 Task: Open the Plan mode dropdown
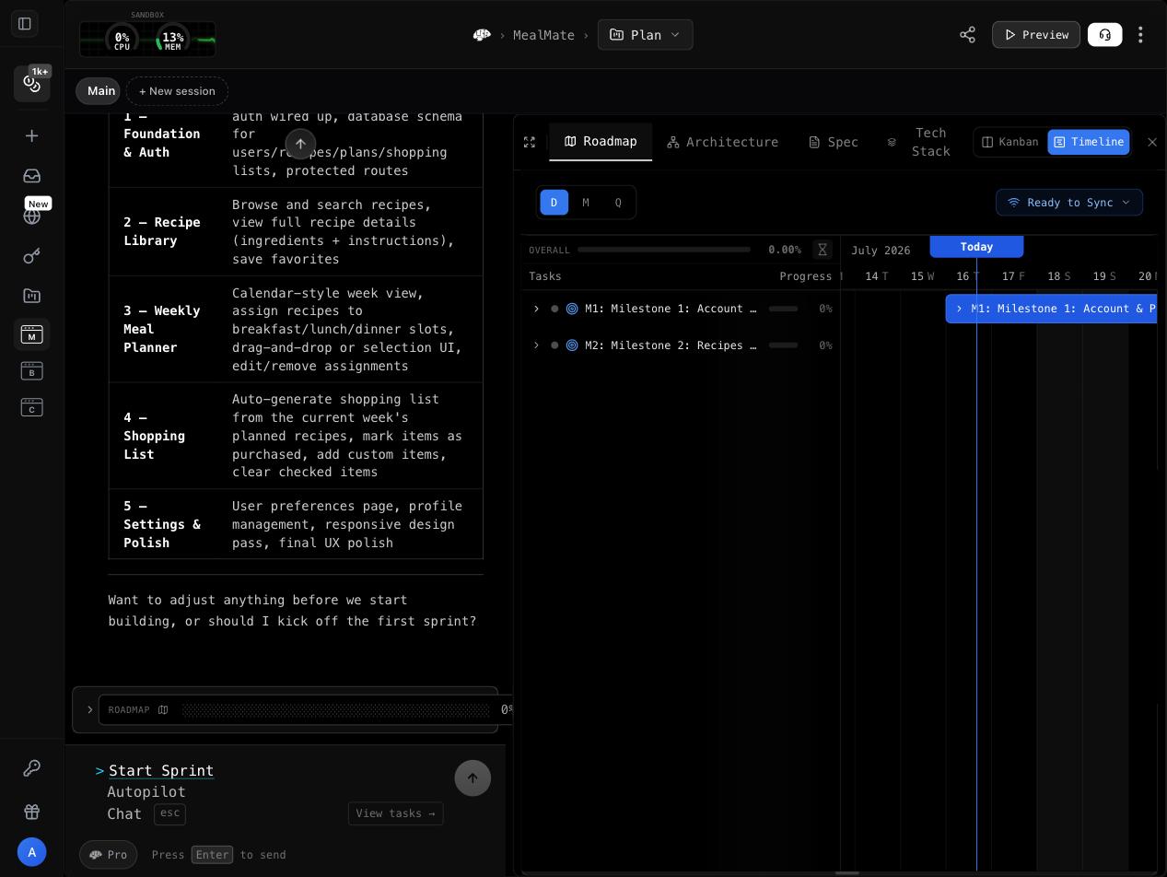coord(645,35)
